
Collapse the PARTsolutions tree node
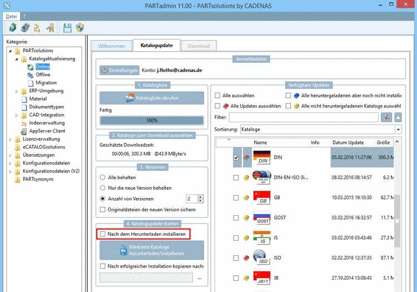point(10,51)
